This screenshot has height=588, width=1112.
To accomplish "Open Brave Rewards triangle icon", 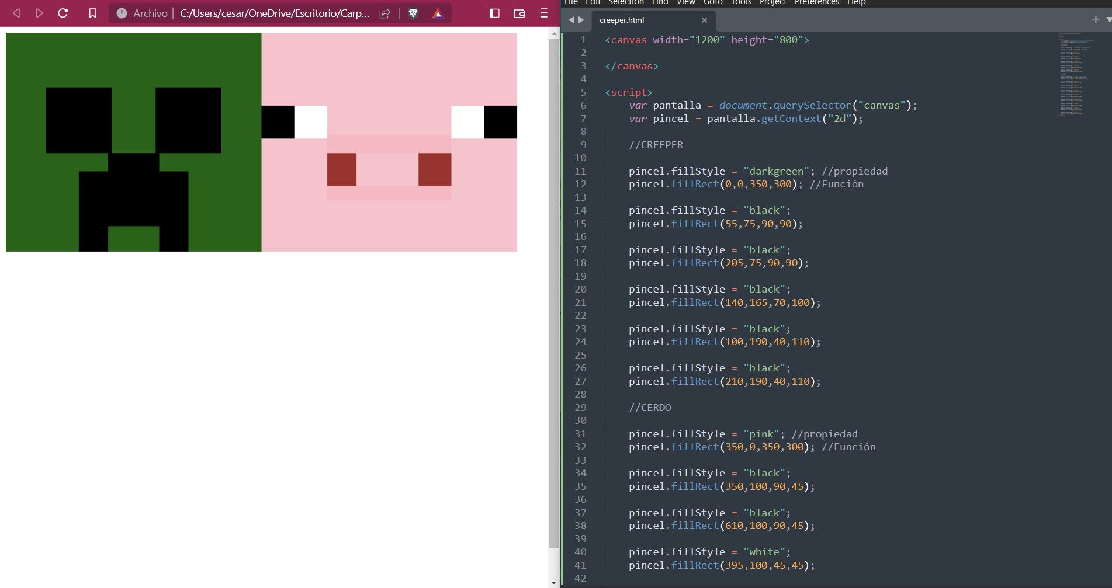I will [x=437, y=13].
